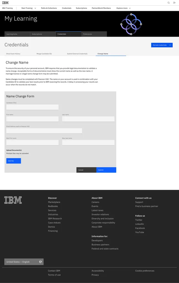The image size is (179, 283).
Task: Open the Contact IBM link
Action: 54,271
